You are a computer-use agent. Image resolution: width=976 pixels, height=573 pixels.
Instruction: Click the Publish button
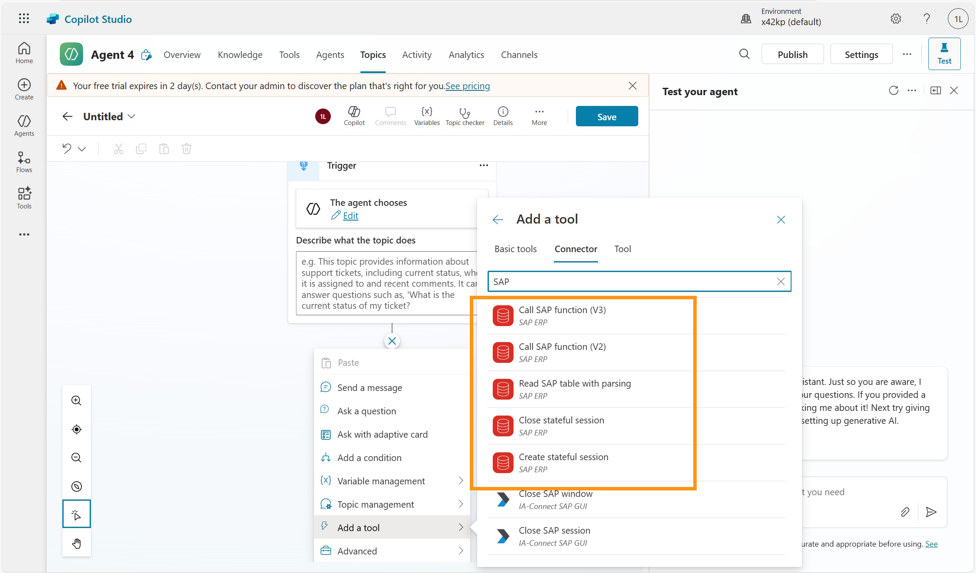792,54
